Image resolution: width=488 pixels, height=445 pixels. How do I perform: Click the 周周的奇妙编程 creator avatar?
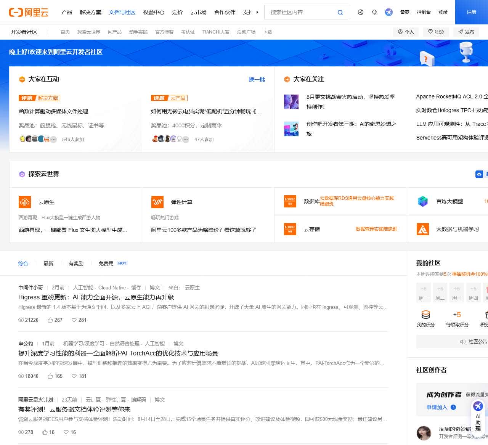[x=424, y=433]
